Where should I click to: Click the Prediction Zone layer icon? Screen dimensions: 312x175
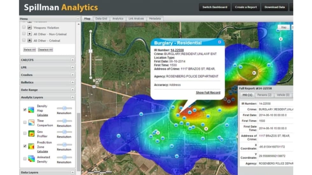tap(31, 146)
